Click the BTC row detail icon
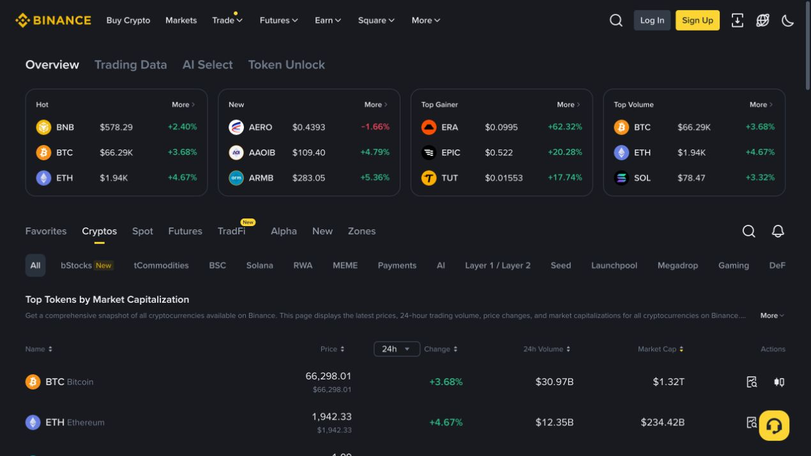 (x=752, y=382)
